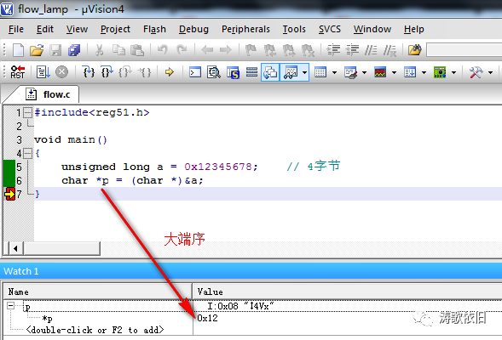502x340 pixels.
Task: Click the Step Into braces icon
Action: tap(89, 72)
